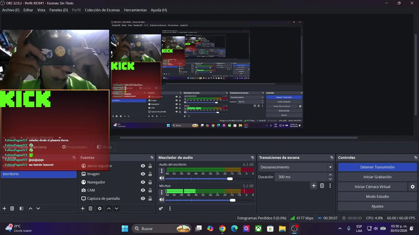
Task: Open File Explorer from taskbar
Action: (282, 228)
